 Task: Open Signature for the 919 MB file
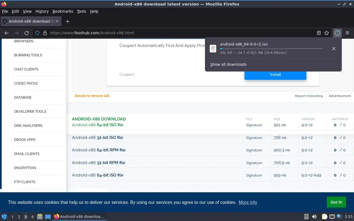[x=254, y=175]
